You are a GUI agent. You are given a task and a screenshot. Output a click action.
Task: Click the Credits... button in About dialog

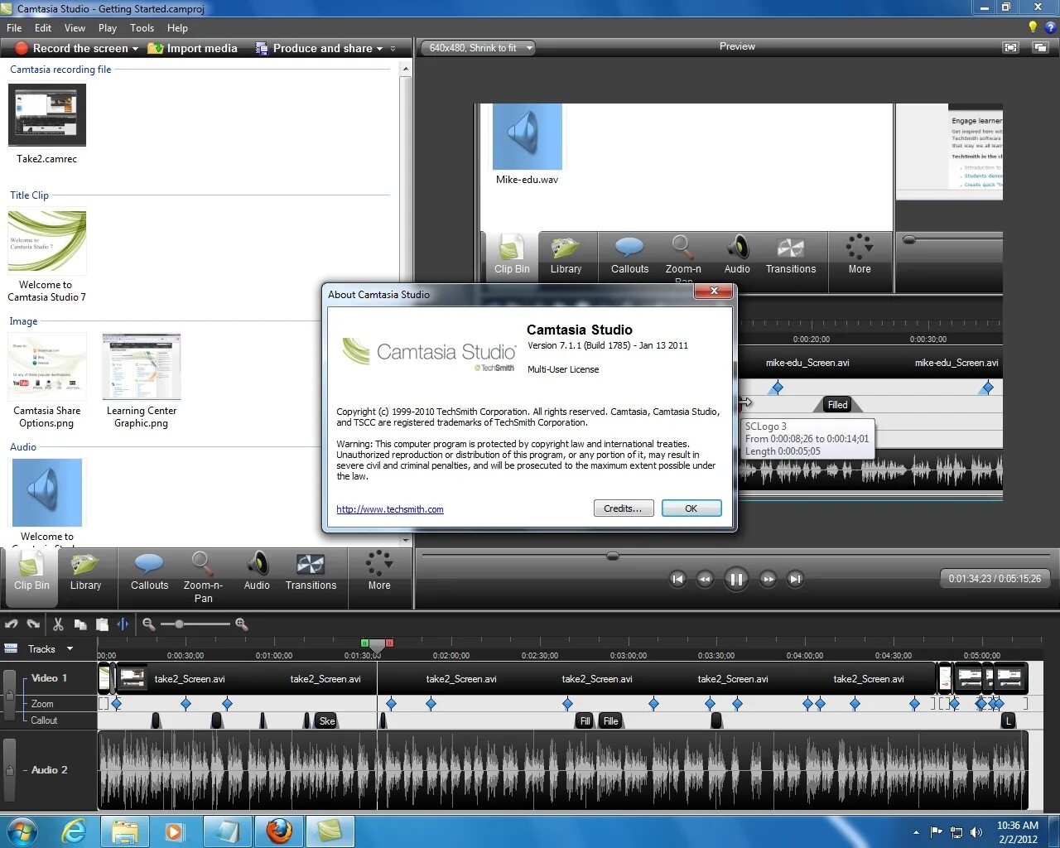tap(624, 508)
